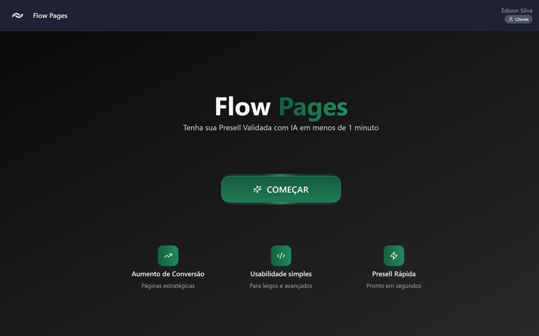Select the Usabilidade simples code icon
Viewport: 539px width, 336px height.
click(281, 256)
